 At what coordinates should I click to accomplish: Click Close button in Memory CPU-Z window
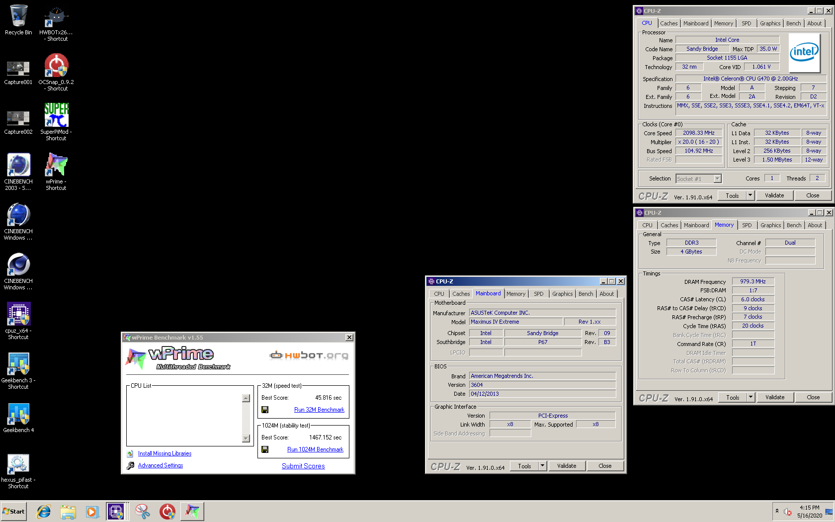[x=813, y=397]
